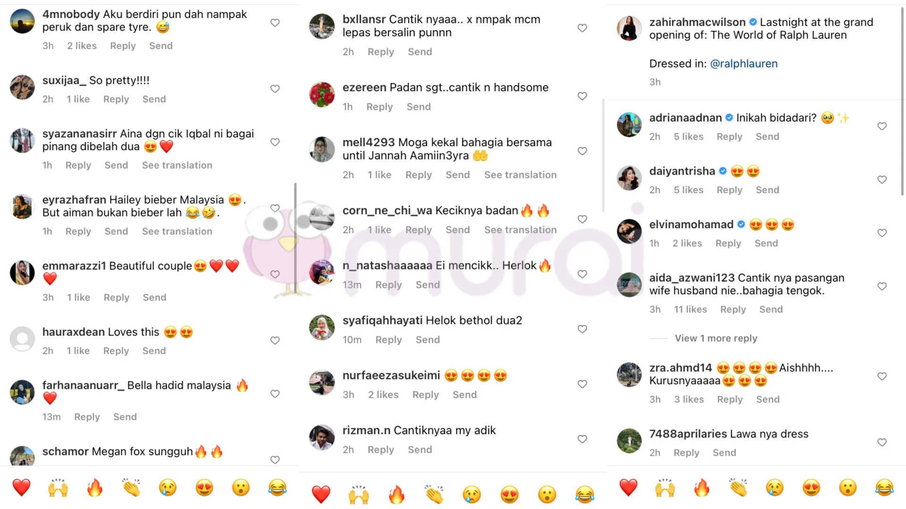Insert surprised-face emoji in the right reaction bar

pos(847,487)
